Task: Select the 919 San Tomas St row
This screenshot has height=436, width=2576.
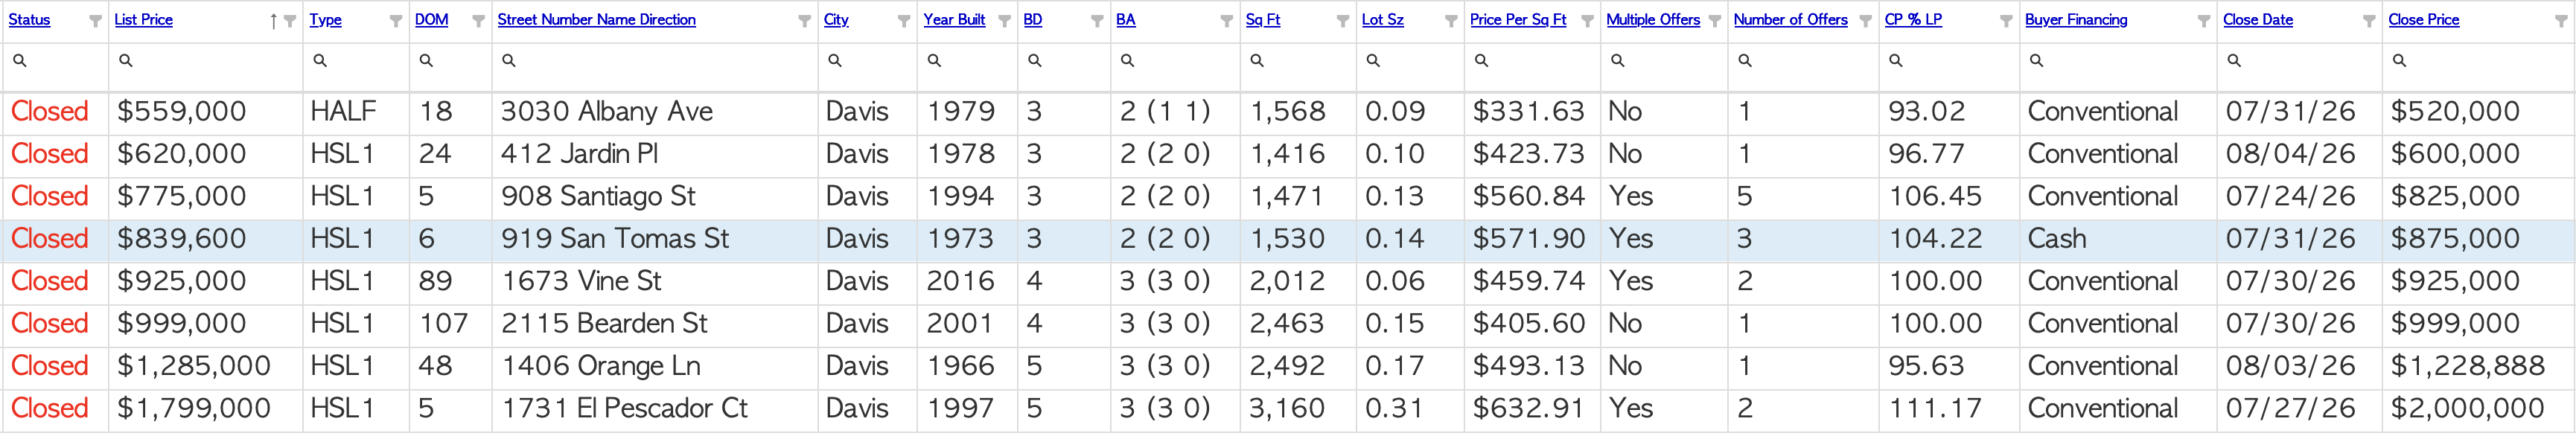Action: pyautogui.click(x=1288, y=239)
